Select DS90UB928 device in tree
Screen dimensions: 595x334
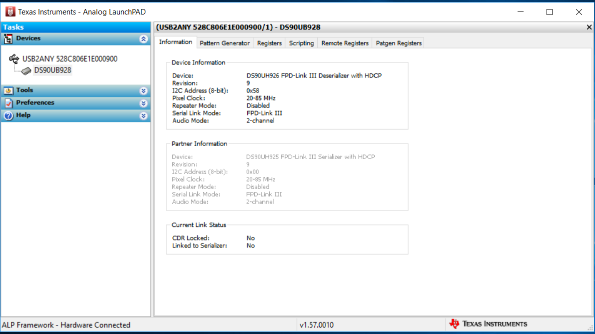(x=52, y=70)
